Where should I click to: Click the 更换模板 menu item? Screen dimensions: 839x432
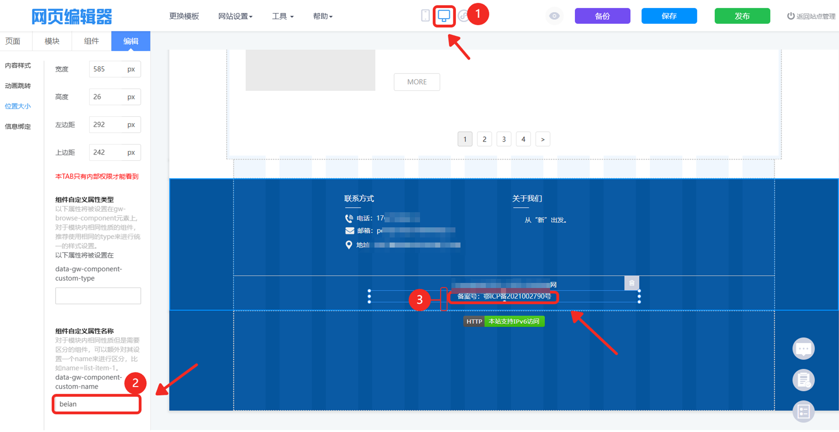(x=184, y=16)
